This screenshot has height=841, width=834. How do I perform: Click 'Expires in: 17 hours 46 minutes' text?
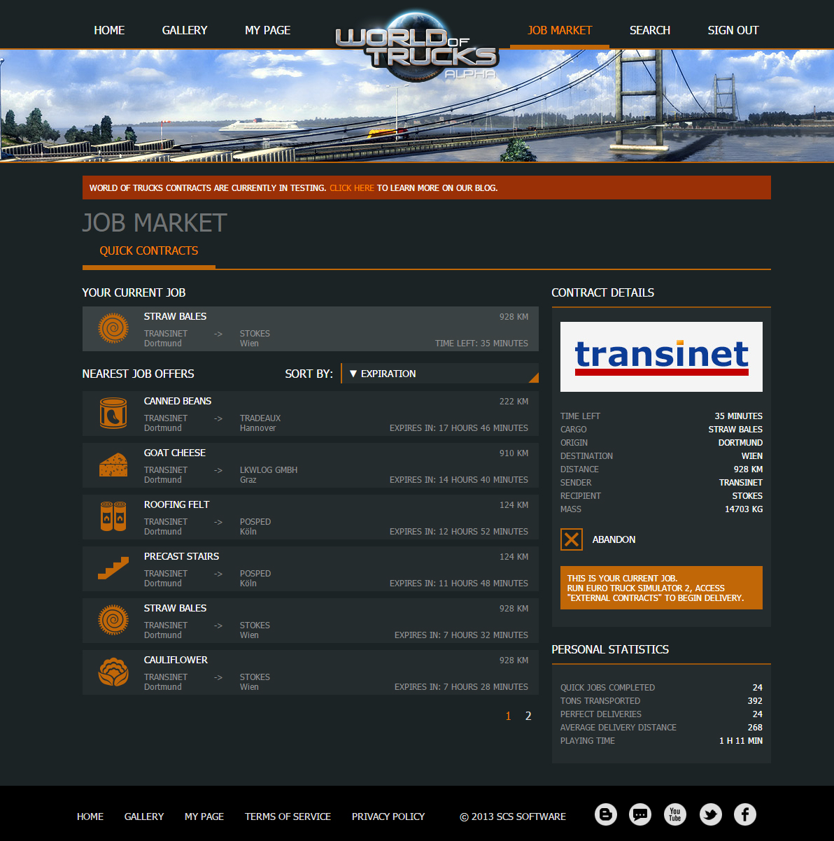coord(459,428)
